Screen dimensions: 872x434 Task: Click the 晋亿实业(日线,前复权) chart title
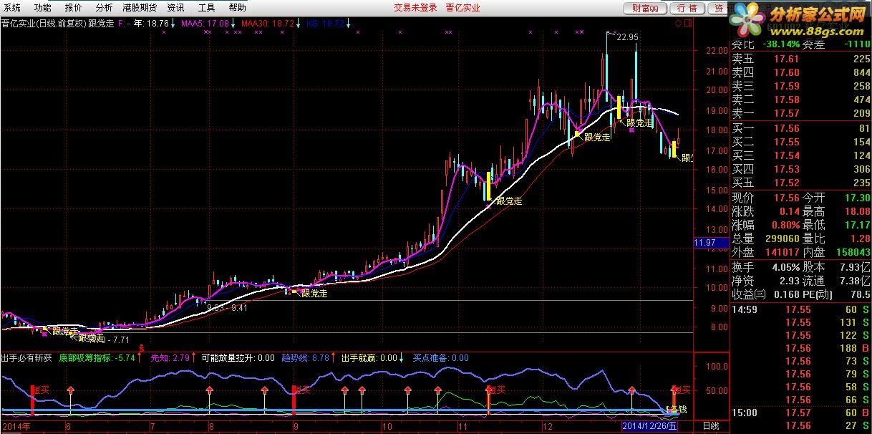coord(43,23)
